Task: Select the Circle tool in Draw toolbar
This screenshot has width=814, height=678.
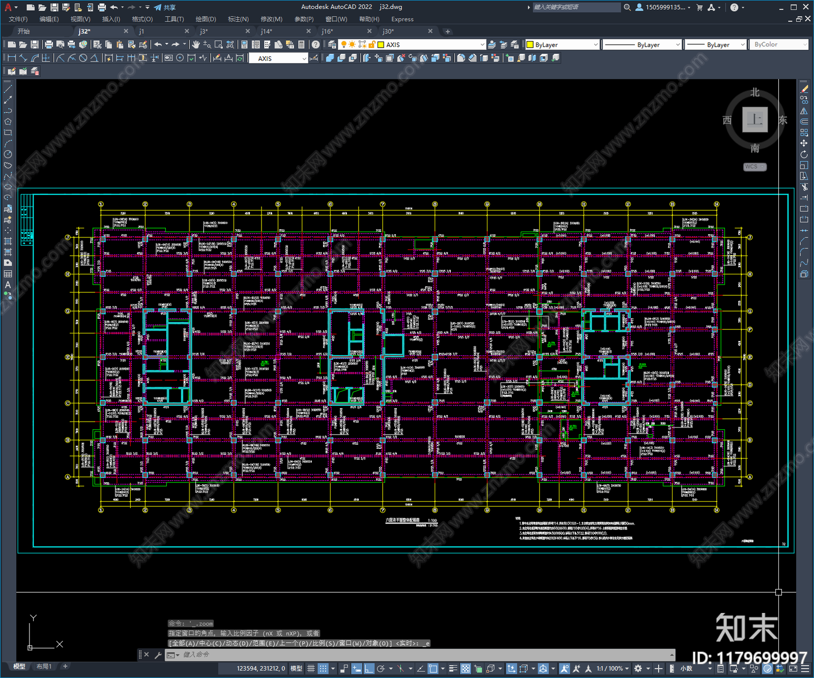Action: tap(8, 154)
